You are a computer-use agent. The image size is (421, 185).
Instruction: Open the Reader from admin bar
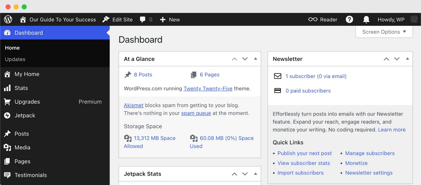[323, 19]
